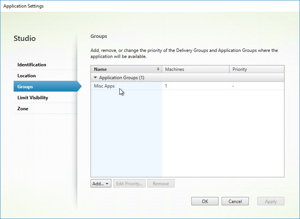This screenshot has height=219, width=300.
Task: Dismiss the dialog with Cancel
Action: coord(235,202)
